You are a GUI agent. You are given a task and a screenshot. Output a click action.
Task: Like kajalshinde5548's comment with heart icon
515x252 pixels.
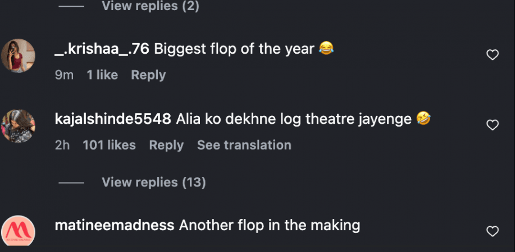pos(492,125)
